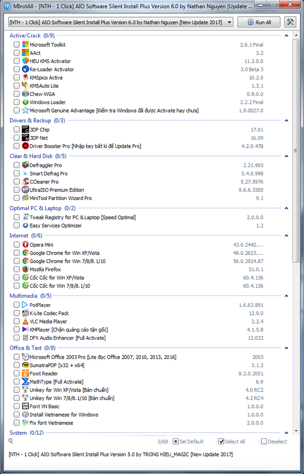Screen dimensions: 304x474
Task: Tick the DFX Audio Enhancer checkbox
Action: tap(17, 337)
